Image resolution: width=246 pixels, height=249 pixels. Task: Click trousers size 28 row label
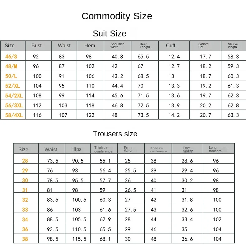[x=25, y=161]
